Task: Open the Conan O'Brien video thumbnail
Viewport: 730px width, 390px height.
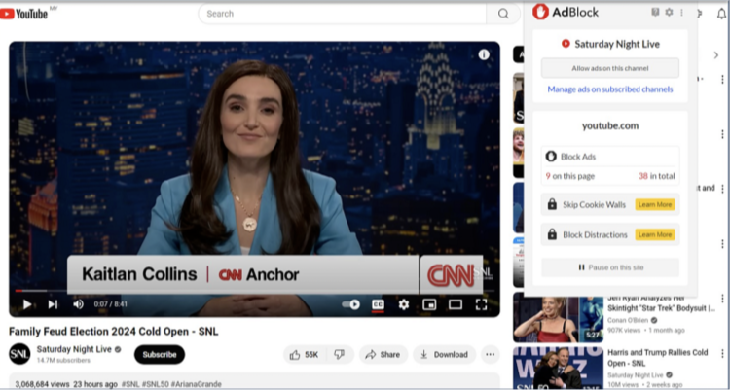Action: (559, 318)
